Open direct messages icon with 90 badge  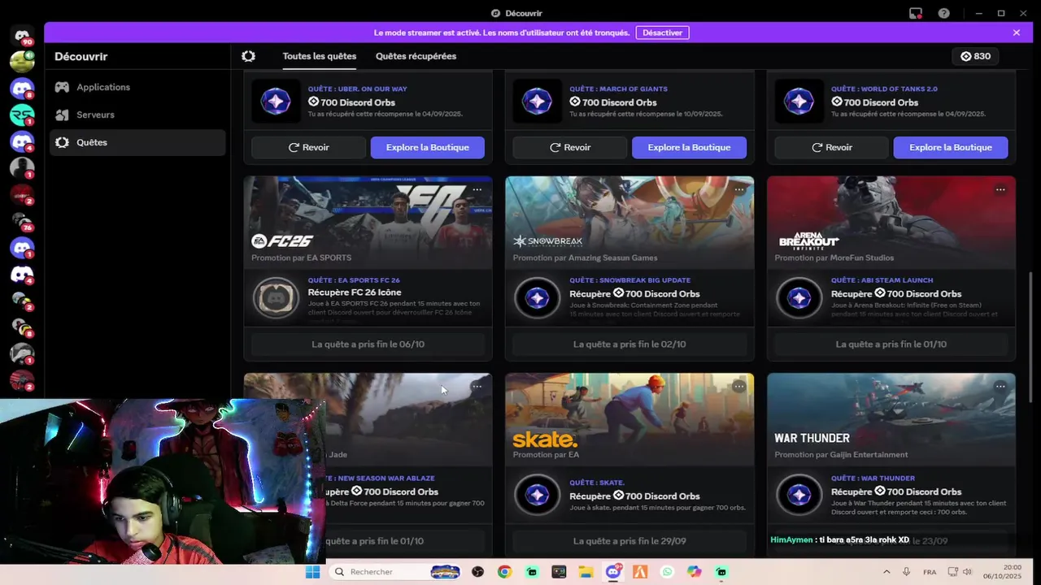(22, 36)
